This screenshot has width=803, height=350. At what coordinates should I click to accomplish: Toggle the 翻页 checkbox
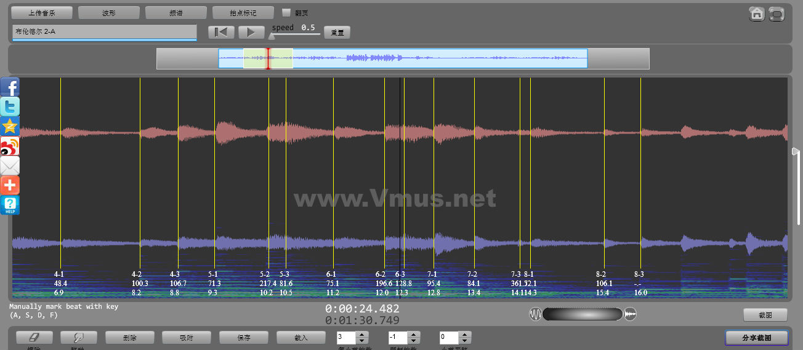tap(286, 12)
